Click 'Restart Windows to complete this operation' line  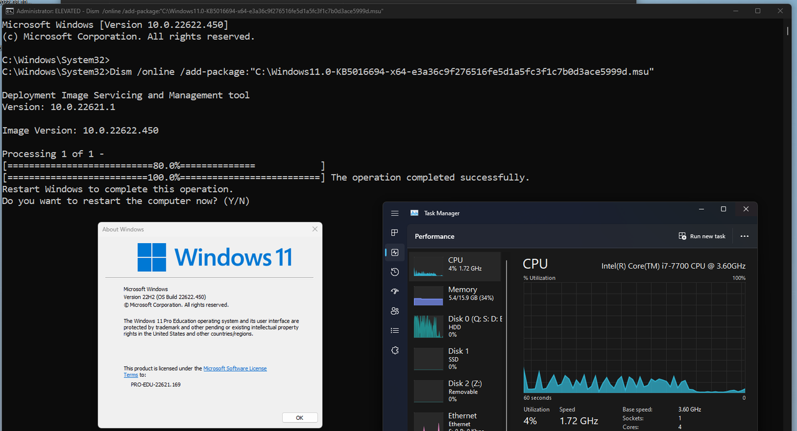pos(118,189)
